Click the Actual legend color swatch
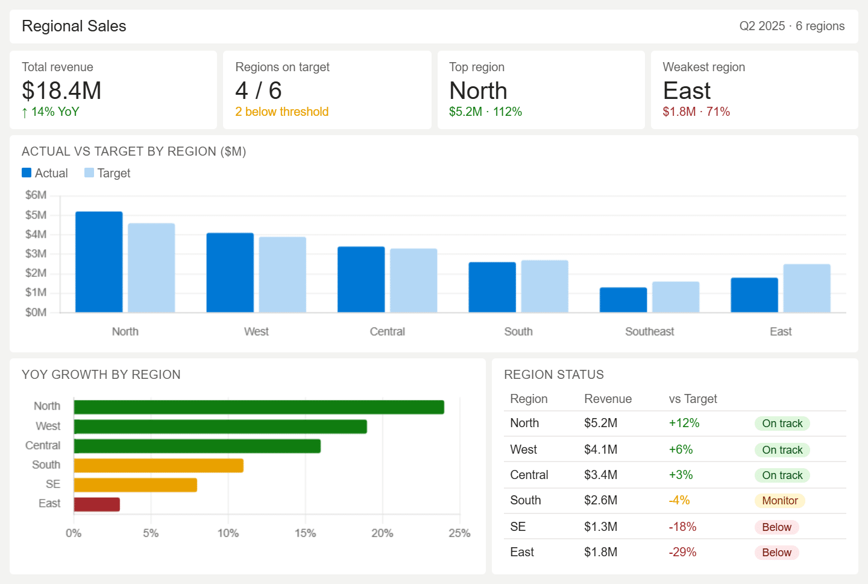The width and height of the screenshot is (868, 584). pyautogui.click(x=27, y=173)
